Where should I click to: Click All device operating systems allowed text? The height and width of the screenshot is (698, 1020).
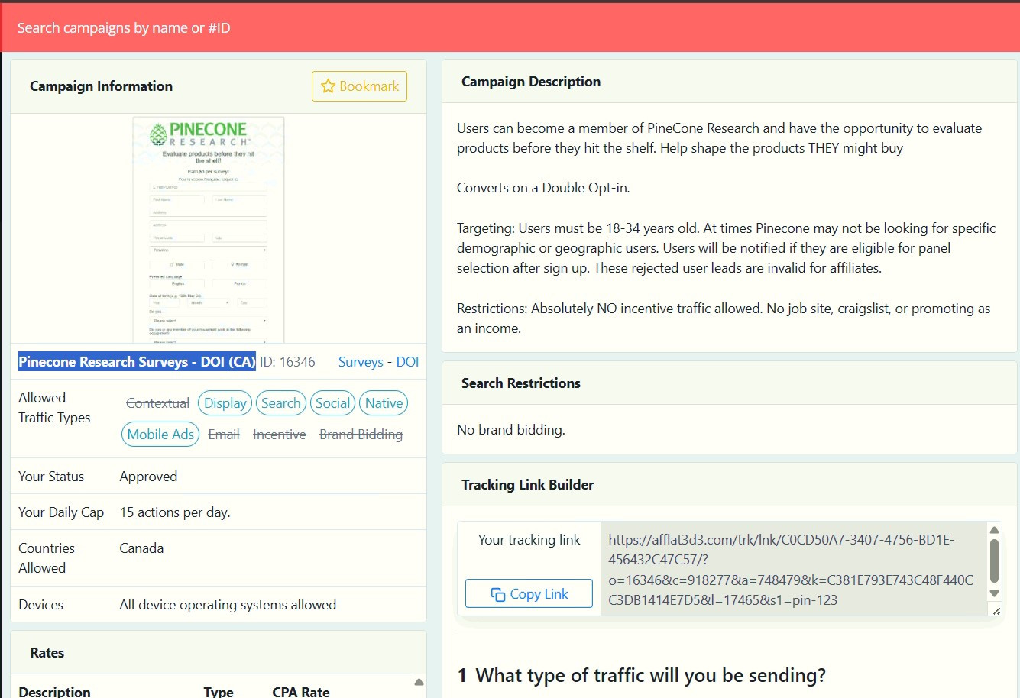click(x=228, y=605)
